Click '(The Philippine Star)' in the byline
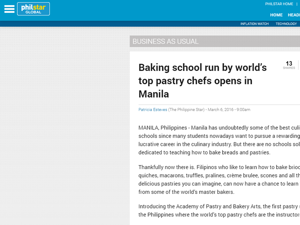 [186, 109]
